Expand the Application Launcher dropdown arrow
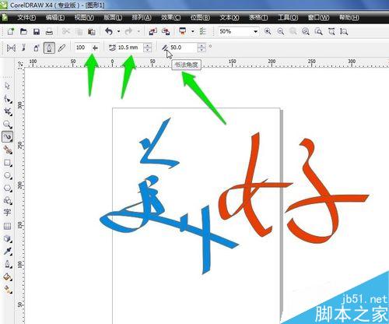Image resolution: width=389 pixels, height=324 pixels. [x=193, y=32]
